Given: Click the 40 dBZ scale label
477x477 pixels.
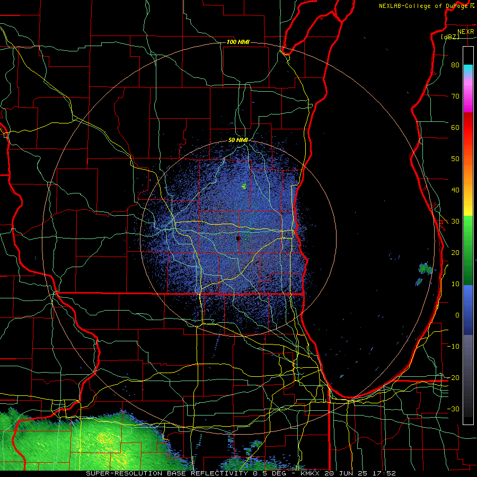Looking at the screenshot, I should pos(455,190).
